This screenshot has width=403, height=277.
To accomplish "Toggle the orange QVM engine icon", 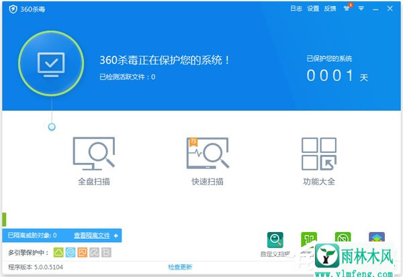I will click(82, 253).
